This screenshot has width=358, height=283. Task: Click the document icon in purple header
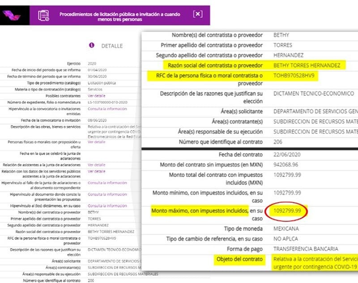coord(43,16)
